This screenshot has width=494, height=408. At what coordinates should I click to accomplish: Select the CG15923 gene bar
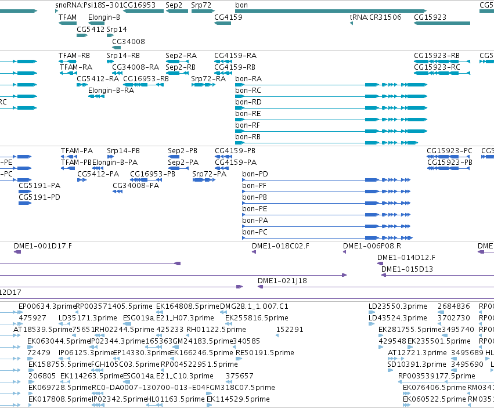(442, 23)
